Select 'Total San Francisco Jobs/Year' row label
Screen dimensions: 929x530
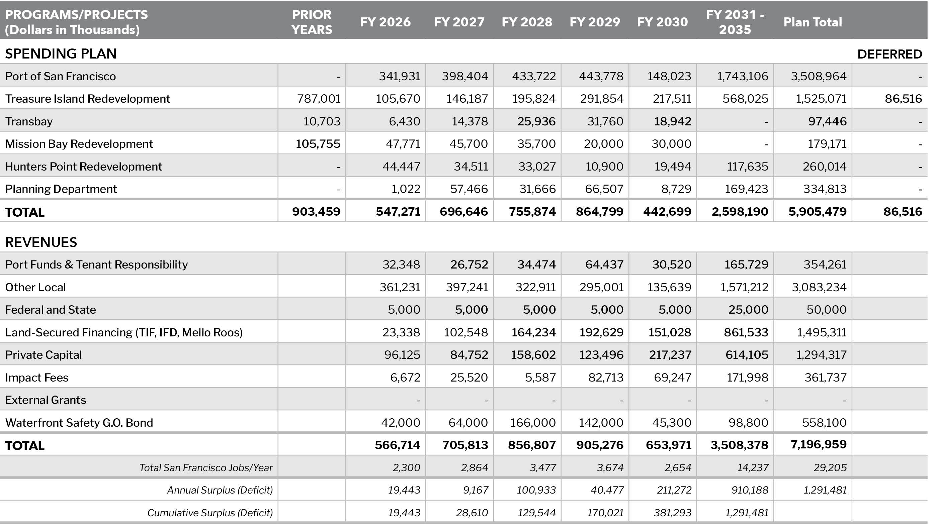206,468
